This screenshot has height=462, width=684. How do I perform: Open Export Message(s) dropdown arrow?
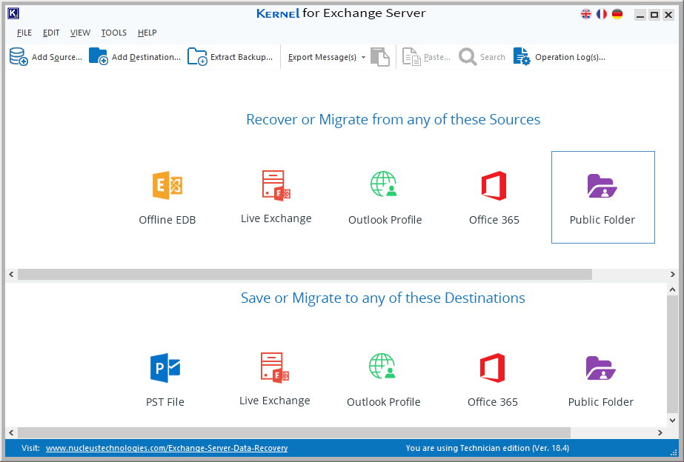click(363, 57)
